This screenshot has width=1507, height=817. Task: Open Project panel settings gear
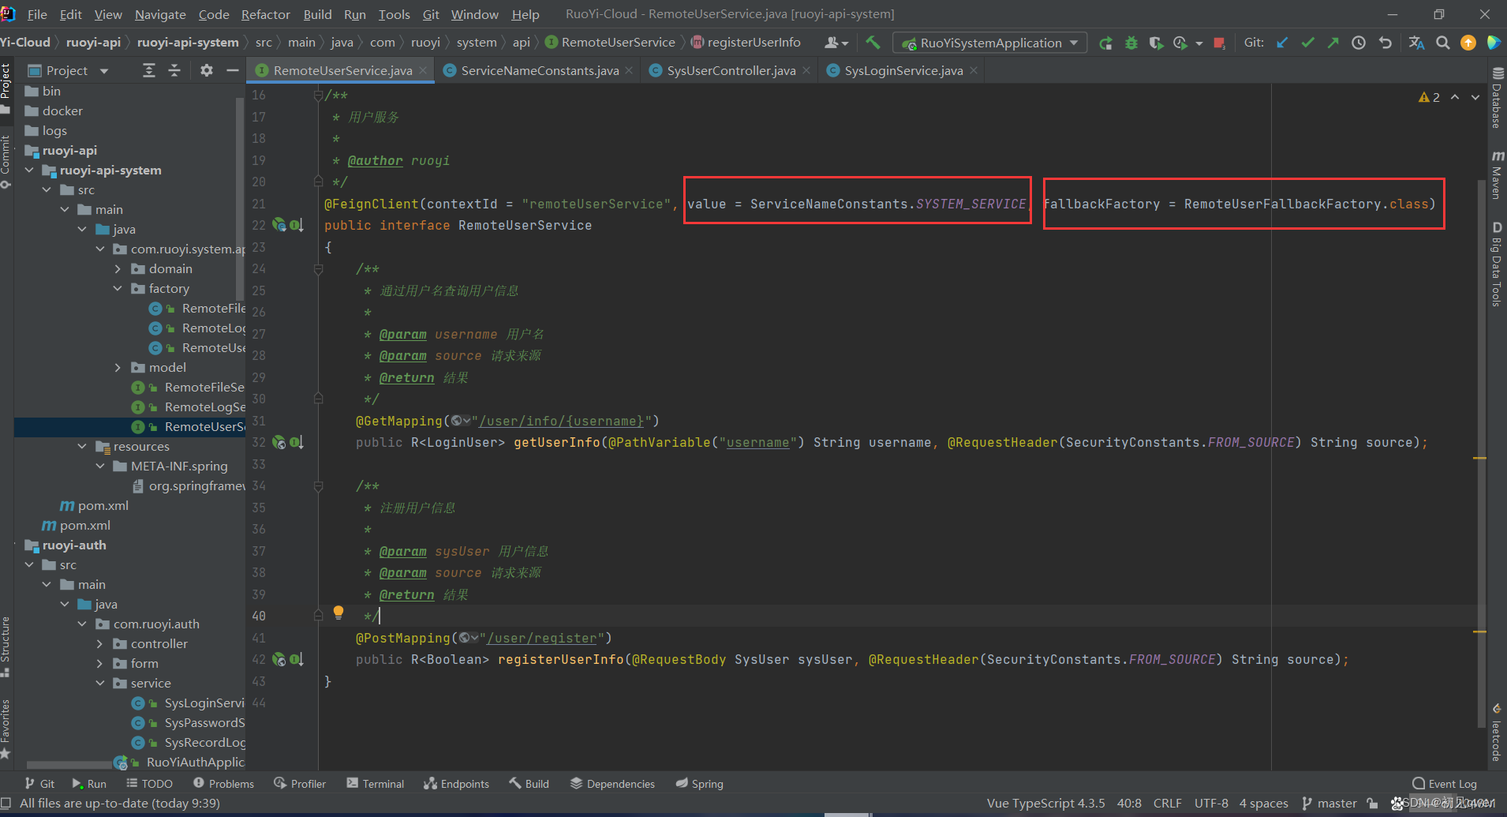coord(207,70)
